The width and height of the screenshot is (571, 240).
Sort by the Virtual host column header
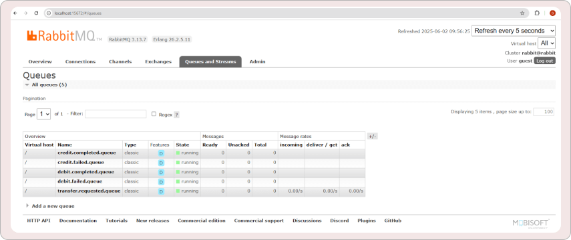coord(39,145)
